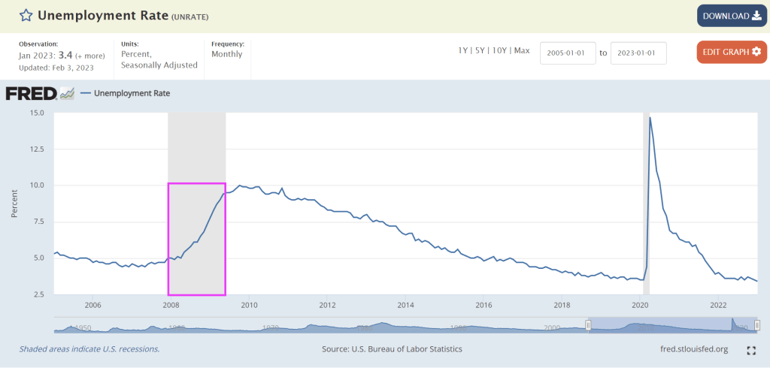Open the EDIT GRAPH panel

coord(732,52)
